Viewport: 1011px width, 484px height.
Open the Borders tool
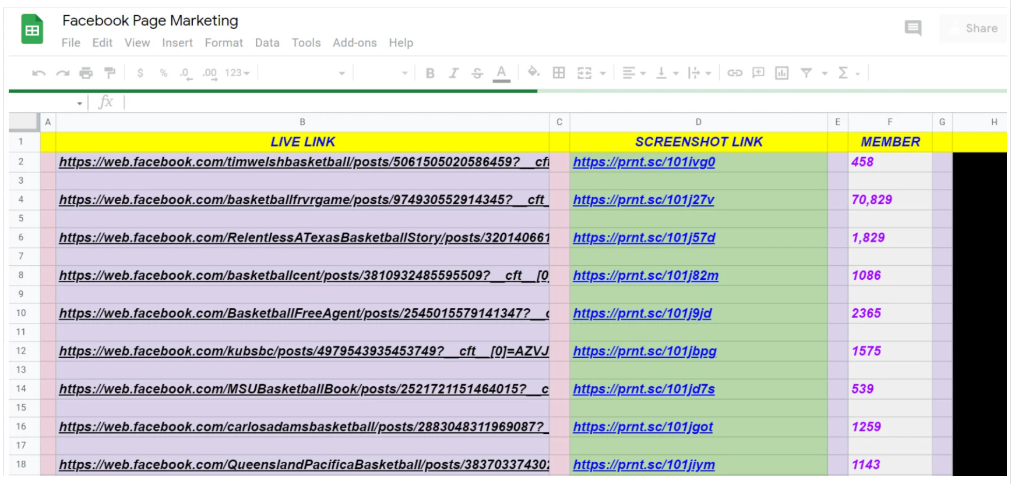558,73
